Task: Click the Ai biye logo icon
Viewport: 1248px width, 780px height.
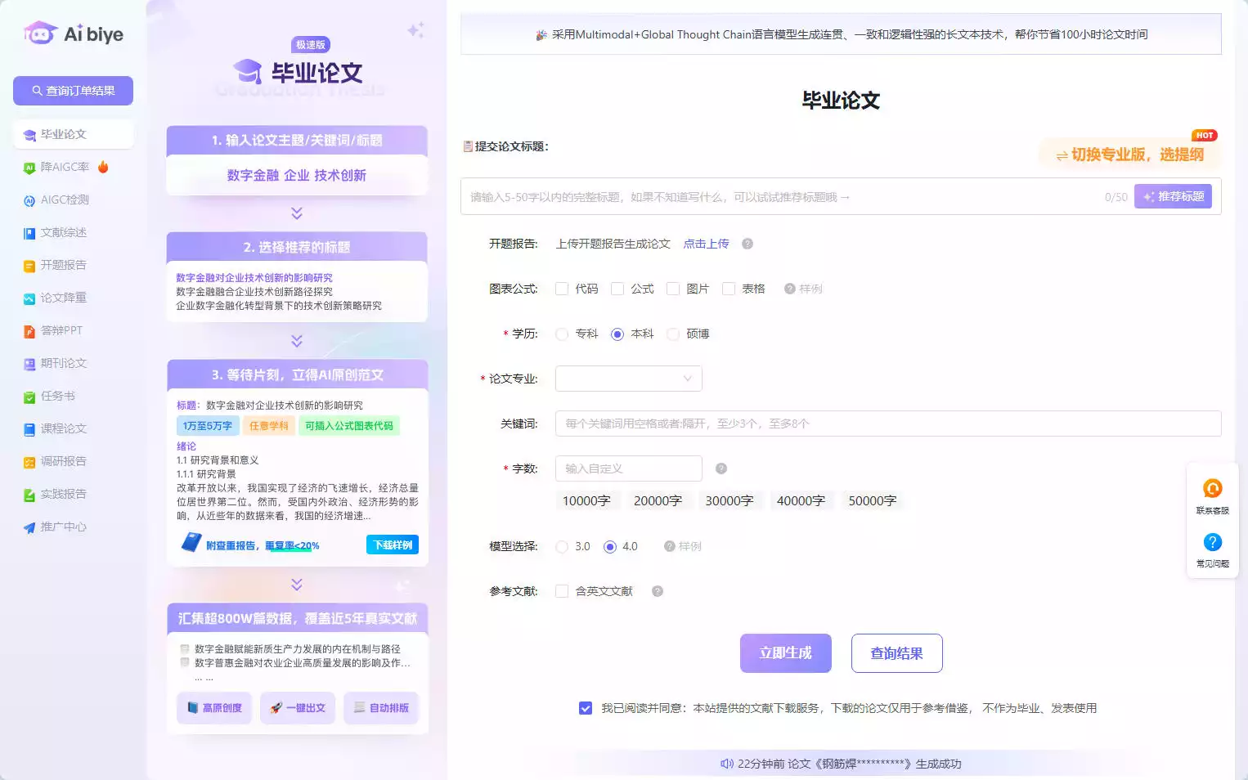Action: click(40, 34)
